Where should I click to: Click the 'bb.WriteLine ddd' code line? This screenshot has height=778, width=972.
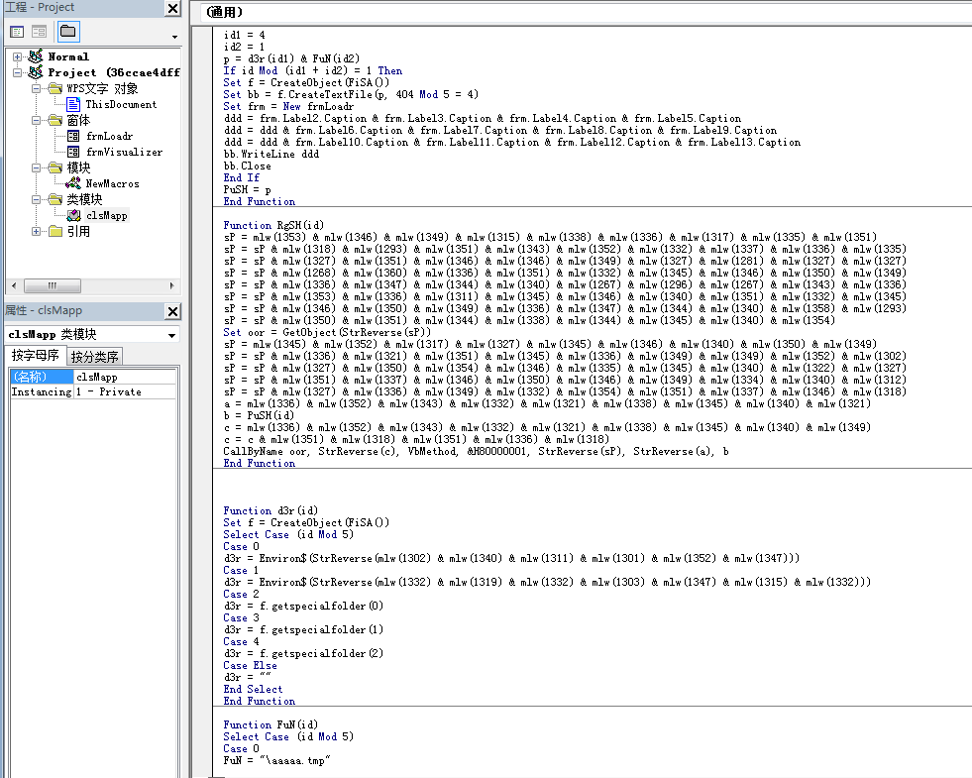(270, 154)
